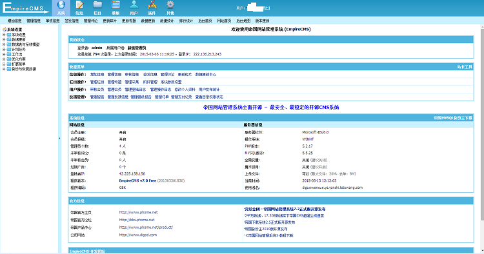Click the Microsoft-IIS/6.0 server software value
Viewport: 484px width, 254px height.
click(x=316, y=132)
